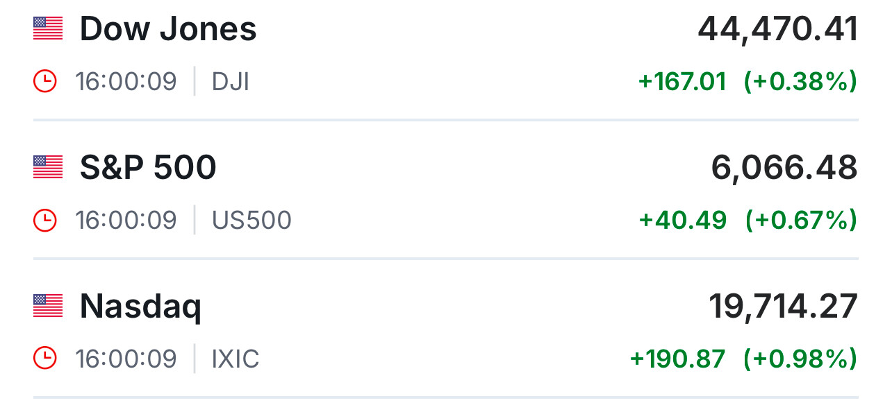
Task: Click the Nasdaq percent change (+0.98%)
Action: [800, 359]
